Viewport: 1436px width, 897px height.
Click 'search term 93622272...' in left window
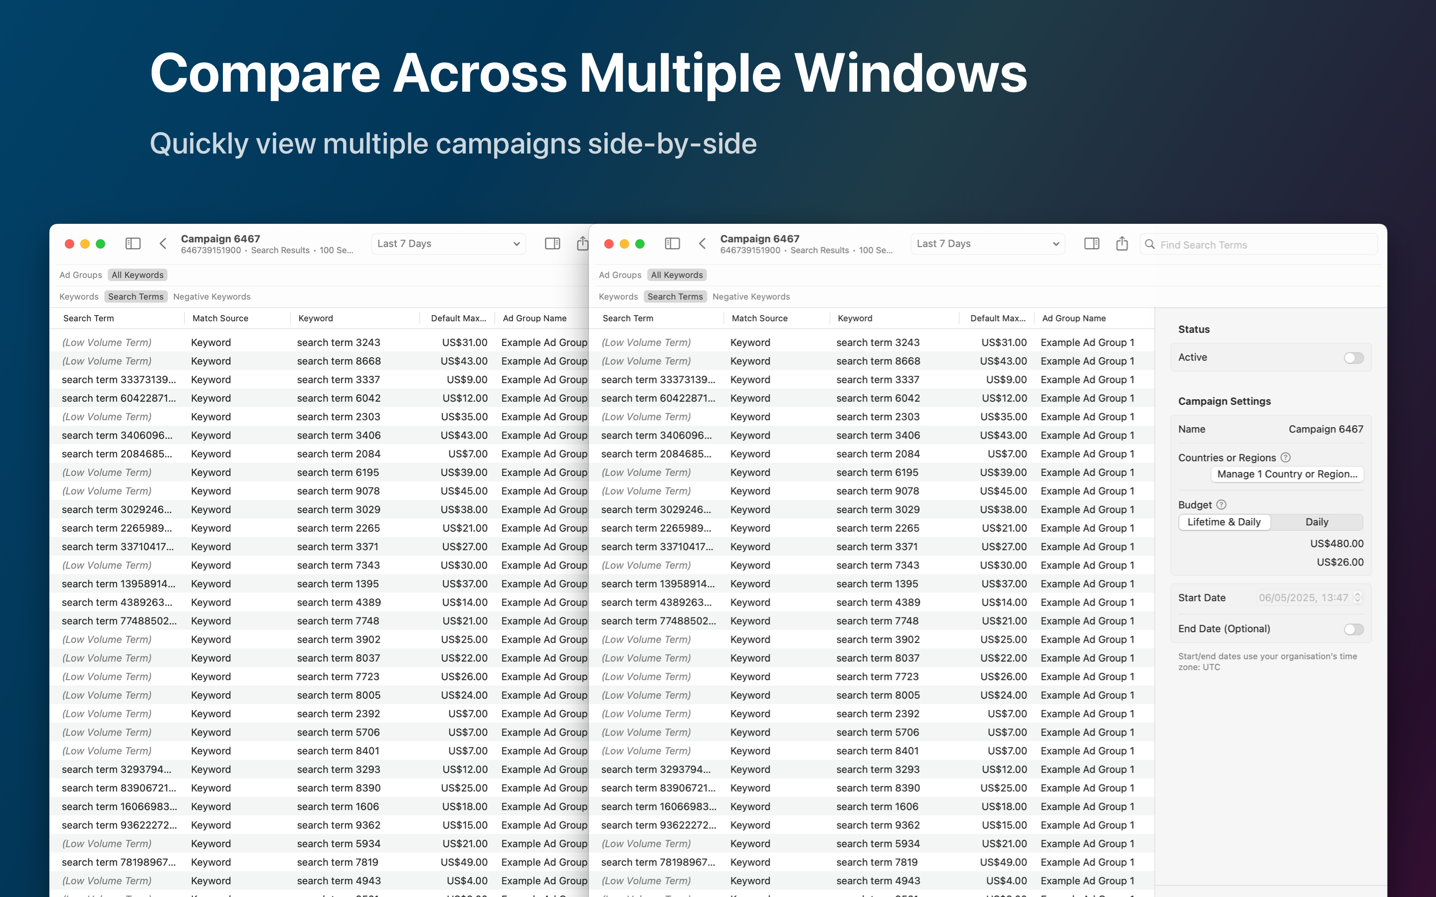pyautogui.click(x=119, y=825)
